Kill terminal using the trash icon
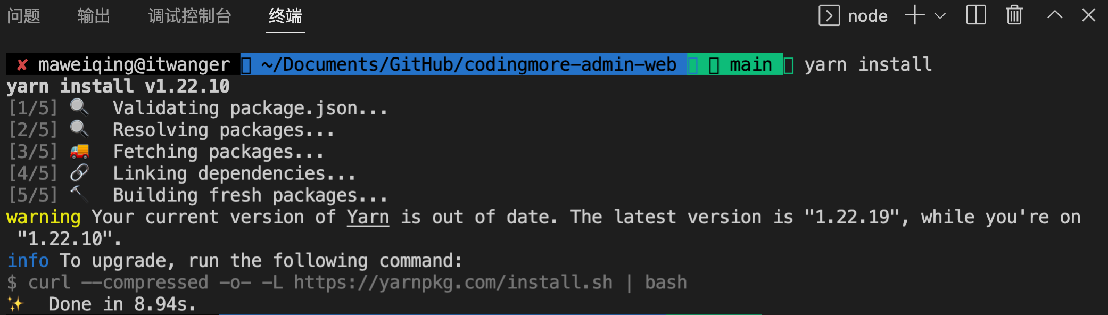Image resolution: width=1108 pixels, height=315 pixels. click(1014, 15)
